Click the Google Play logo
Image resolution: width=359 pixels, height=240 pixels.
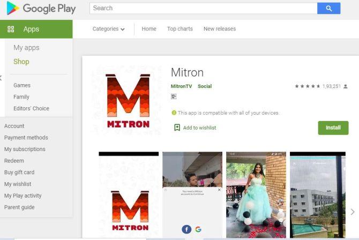[x=41, y=9]
